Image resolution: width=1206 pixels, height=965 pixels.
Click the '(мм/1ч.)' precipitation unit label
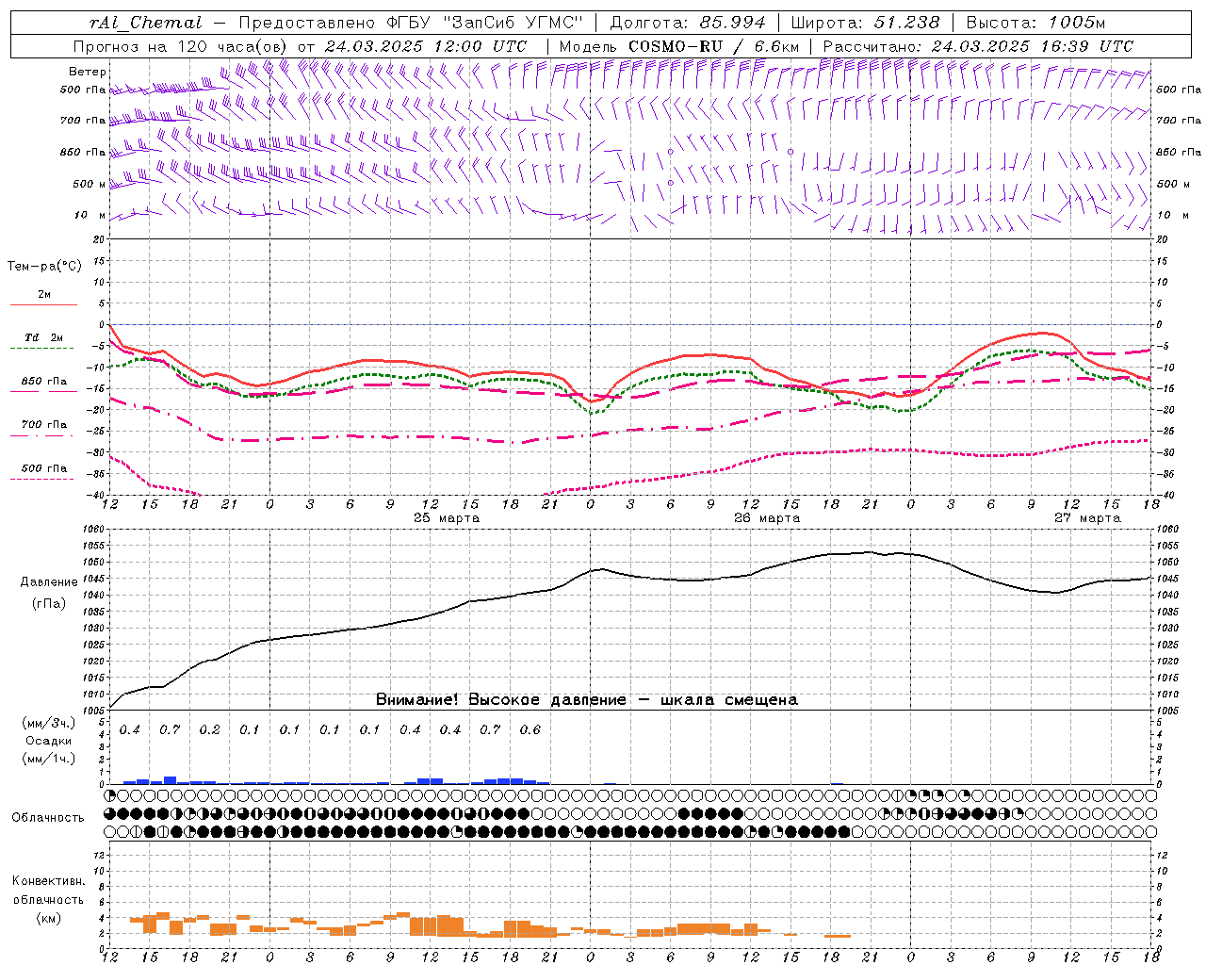(49, 759)
